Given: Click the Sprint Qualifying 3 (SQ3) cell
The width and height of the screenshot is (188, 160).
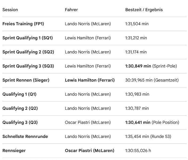Looking at the screenshot, I should click(28, 66).
